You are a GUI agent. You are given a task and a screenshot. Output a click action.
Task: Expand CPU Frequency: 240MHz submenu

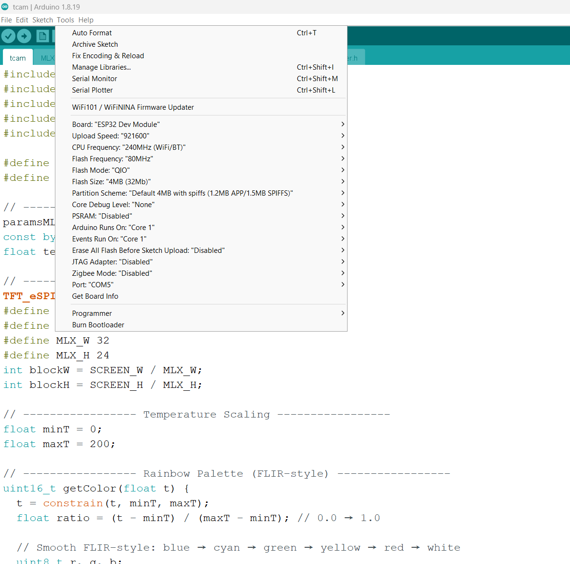coord(201,147)
